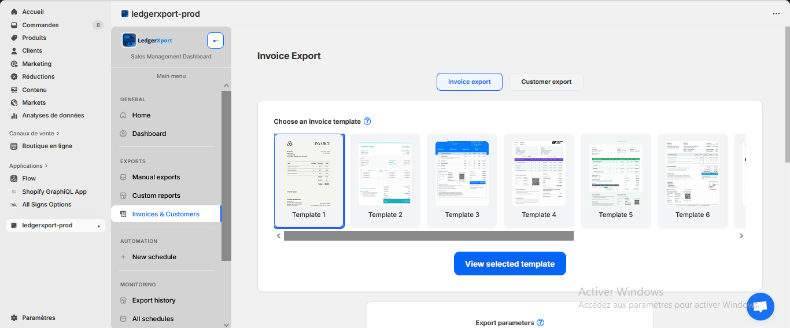The height and width of the screenshot is (328, 790).
Task: Select the Template 2 thumbnail
Action: coord(385,180)
